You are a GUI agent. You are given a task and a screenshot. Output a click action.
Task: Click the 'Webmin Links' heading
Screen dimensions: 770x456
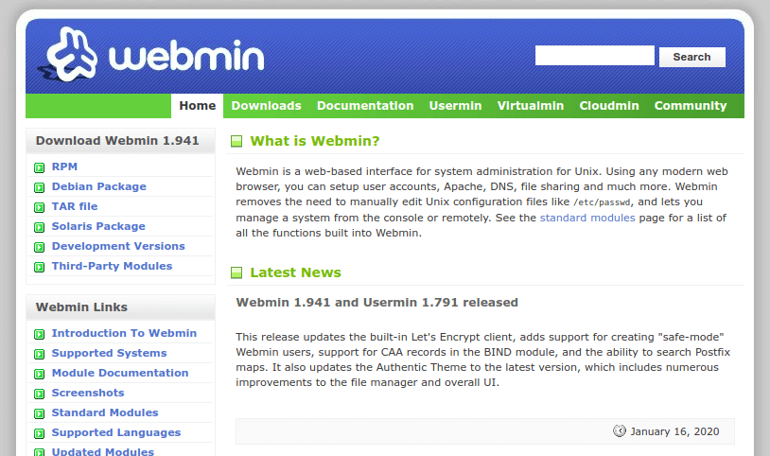point(81,307)
